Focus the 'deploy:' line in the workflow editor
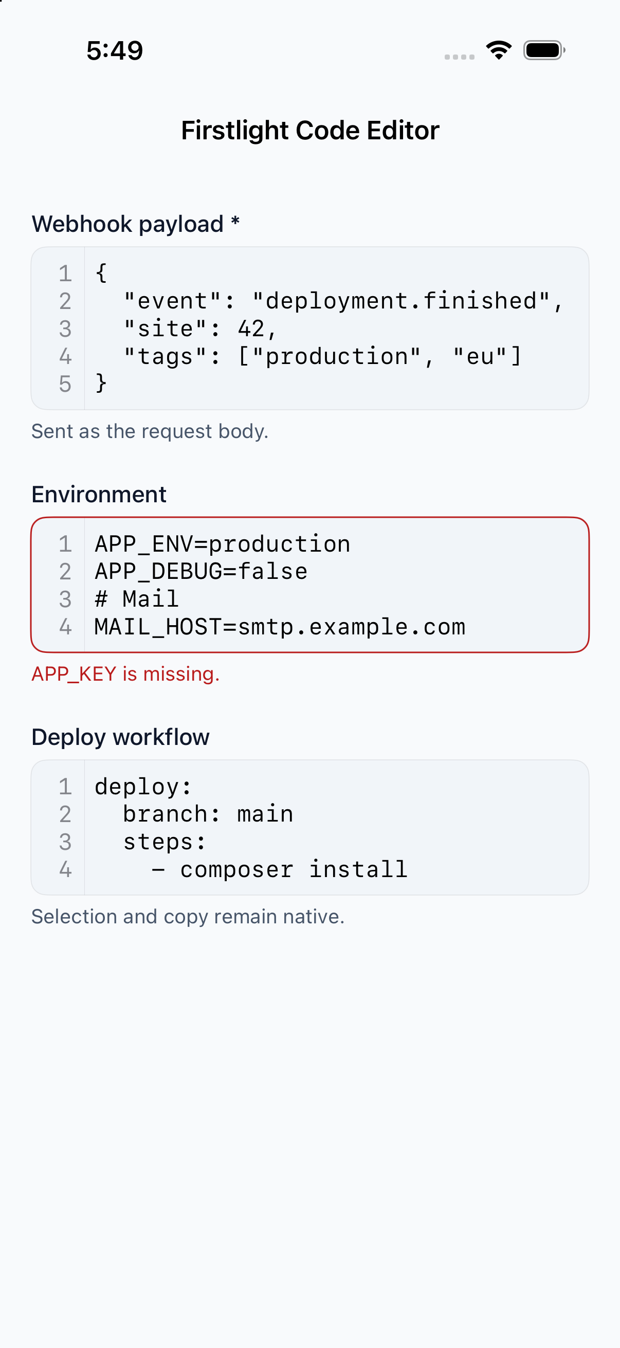The width and height of the screenshot is (620, 1348). pos(143,787)
